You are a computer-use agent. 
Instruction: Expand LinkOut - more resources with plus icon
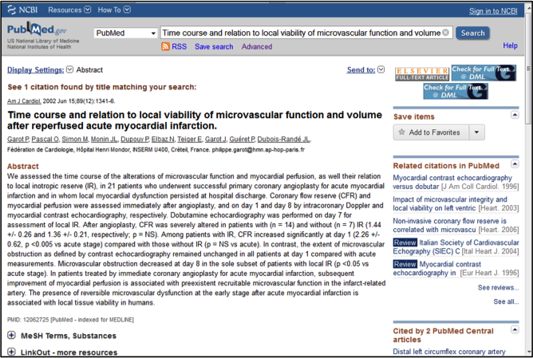[x=11, y=352]
